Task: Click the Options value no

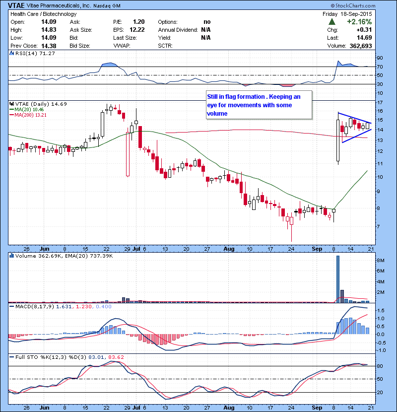Action: pyautogui.click(x=207, y=22)
